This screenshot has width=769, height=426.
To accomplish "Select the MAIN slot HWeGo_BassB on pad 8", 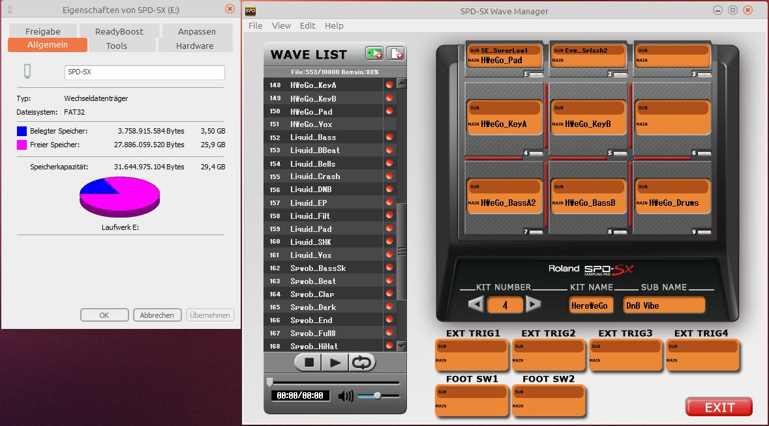I will 588,203.
